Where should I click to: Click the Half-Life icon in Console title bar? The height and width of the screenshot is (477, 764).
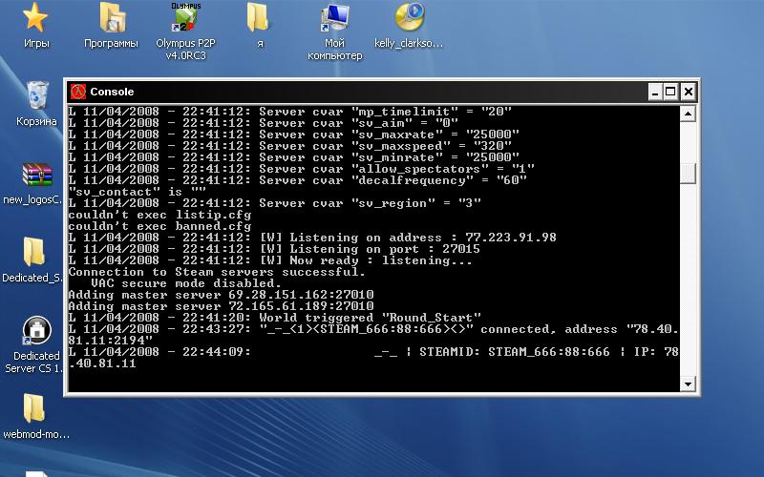pyautogui.click(x=78, y=92)
